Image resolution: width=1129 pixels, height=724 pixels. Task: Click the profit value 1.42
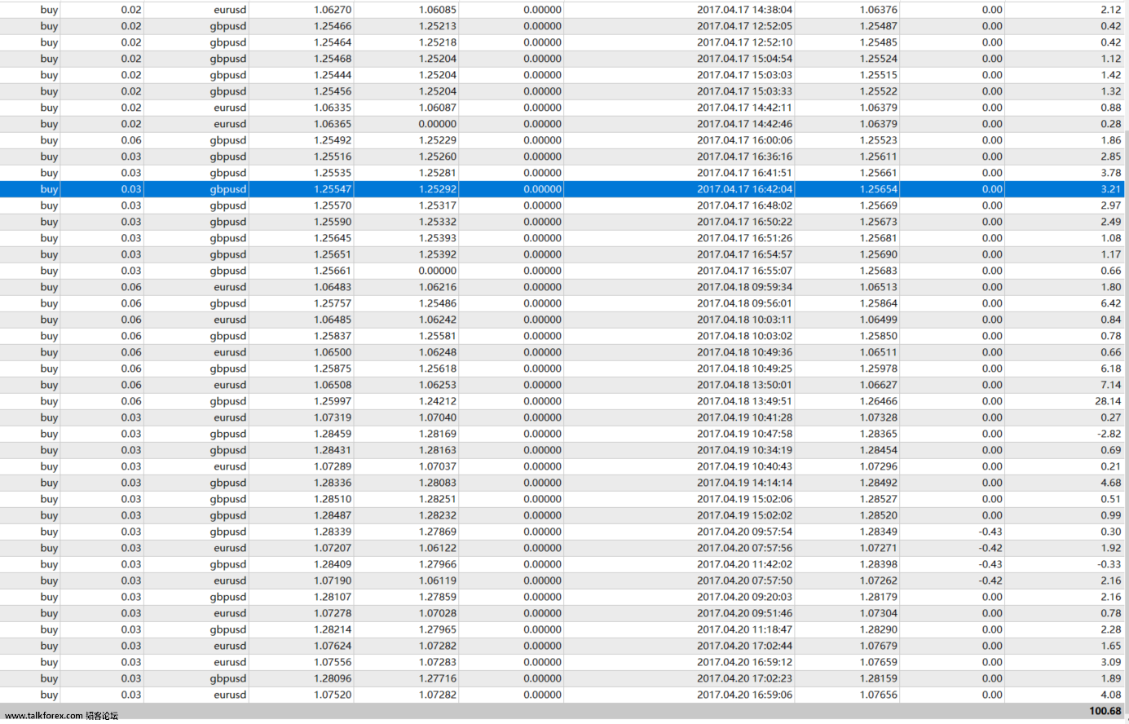click(1110, 75)
